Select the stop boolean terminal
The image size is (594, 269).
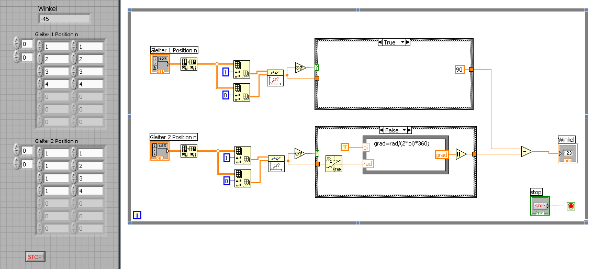pyautogui.click(x=540, y=206)
